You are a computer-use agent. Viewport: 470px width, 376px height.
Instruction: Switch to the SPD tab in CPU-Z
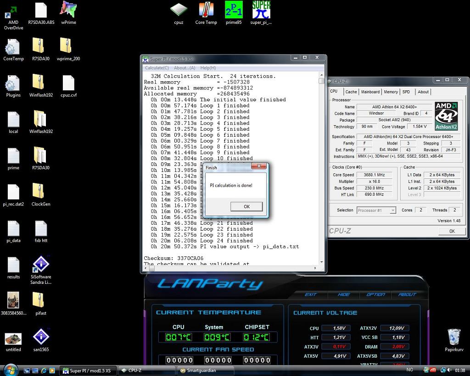(406, 92)
